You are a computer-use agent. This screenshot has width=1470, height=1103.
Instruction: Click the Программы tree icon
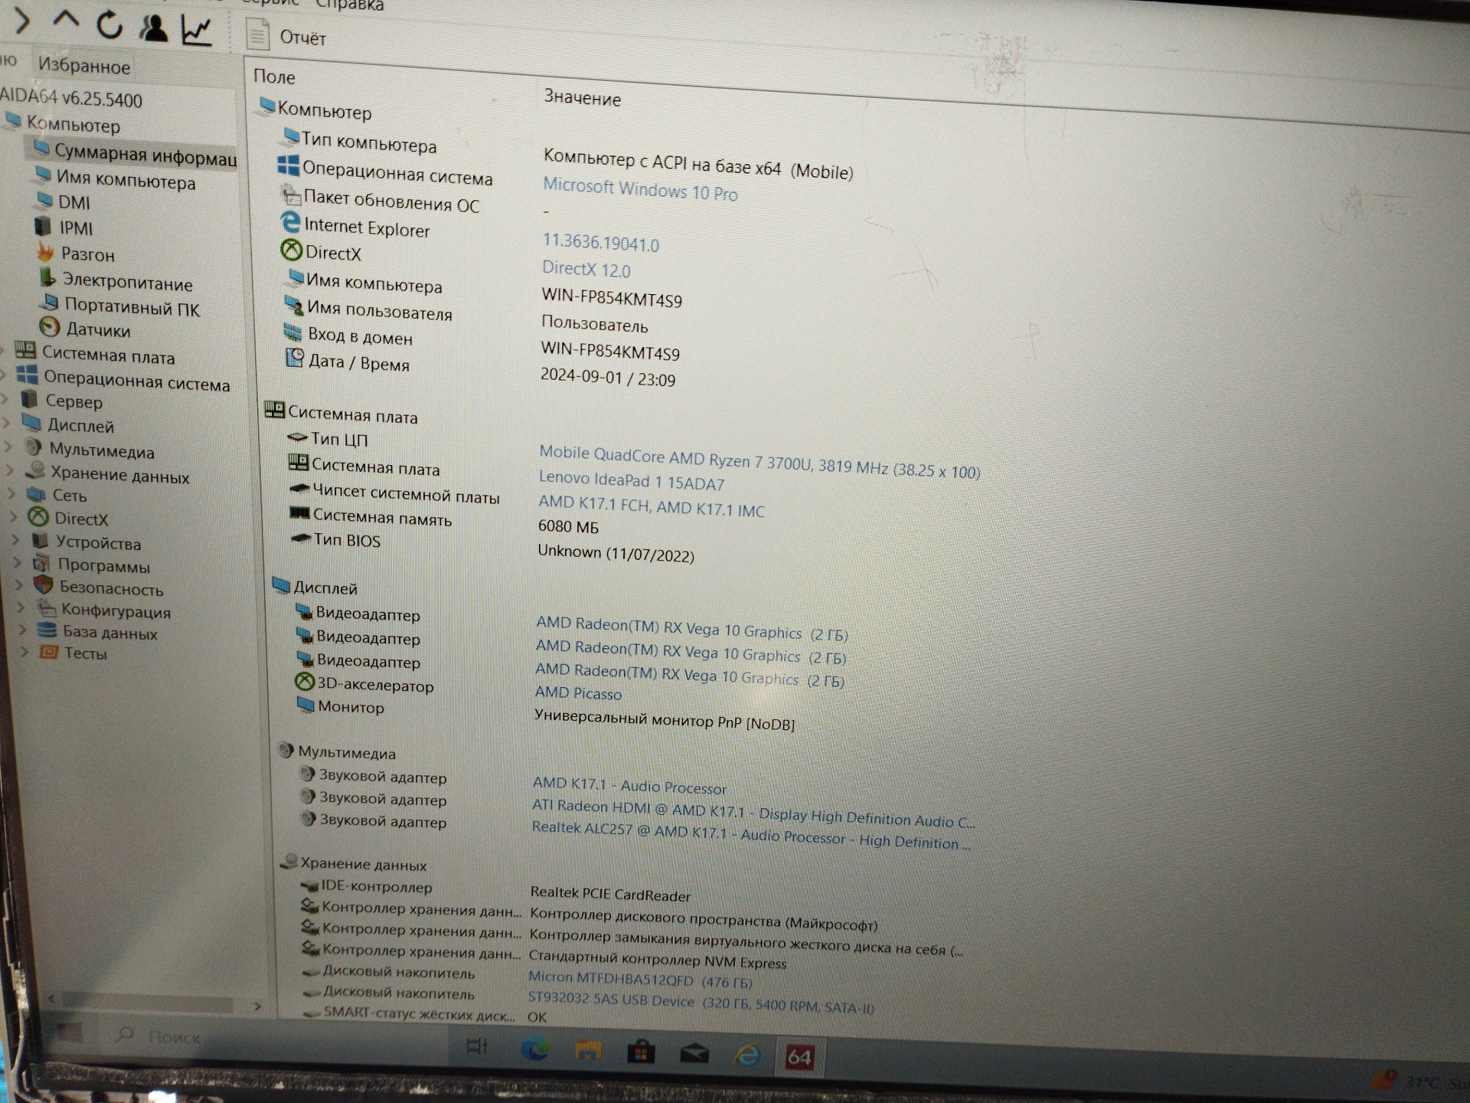[x=41, y=564]
